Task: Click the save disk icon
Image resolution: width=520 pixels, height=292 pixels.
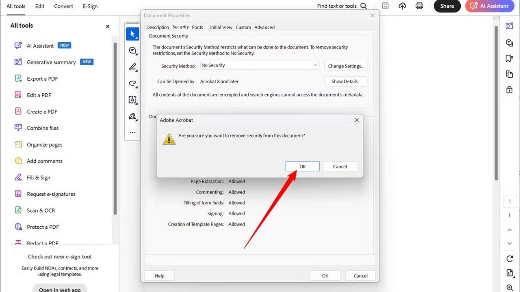Action: (x=385, y=6)
